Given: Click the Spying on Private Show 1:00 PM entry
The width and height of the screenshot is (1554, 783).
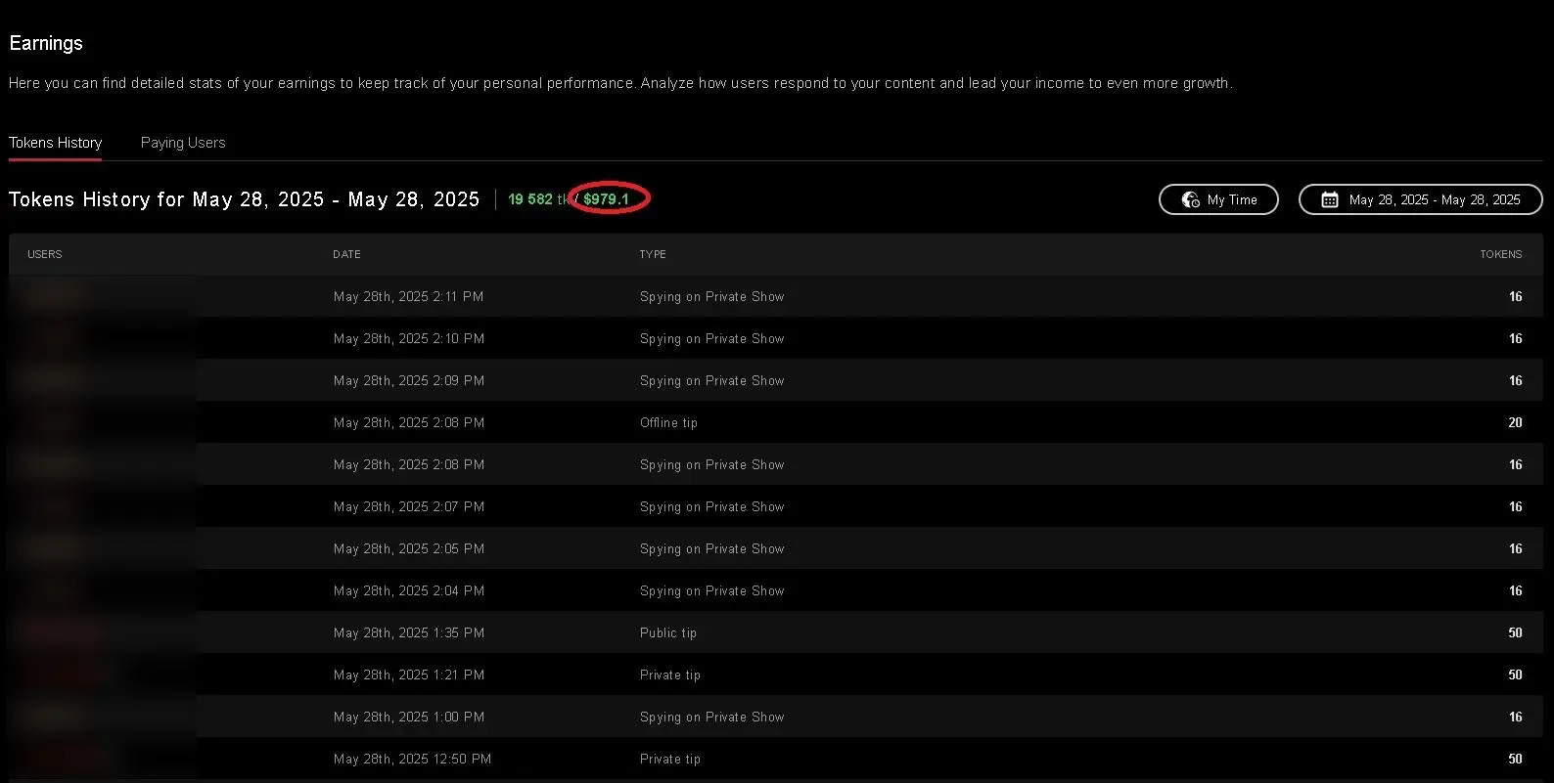Looking at the screenshot, I should click(x=711, y=717).
